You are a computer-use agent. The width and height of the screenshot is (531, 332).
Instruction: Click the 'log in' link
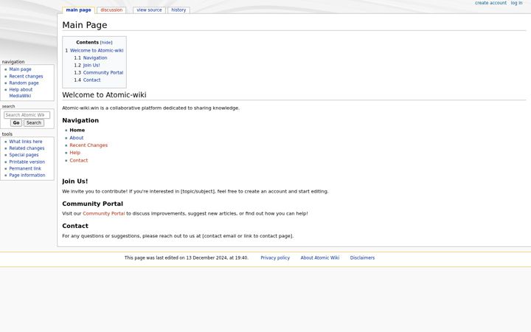[516, 3]
